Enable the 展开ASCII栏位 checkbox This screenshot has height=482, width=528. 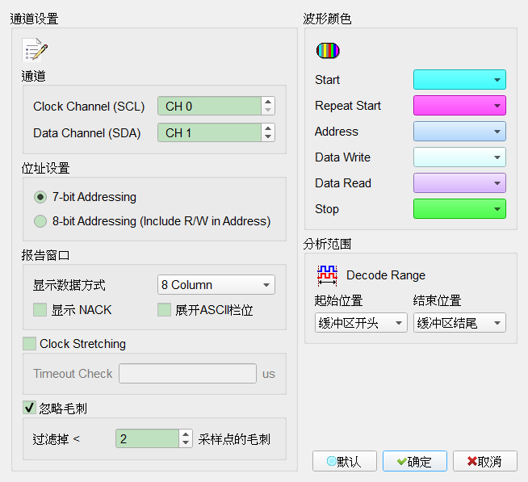tap(165, 310)
